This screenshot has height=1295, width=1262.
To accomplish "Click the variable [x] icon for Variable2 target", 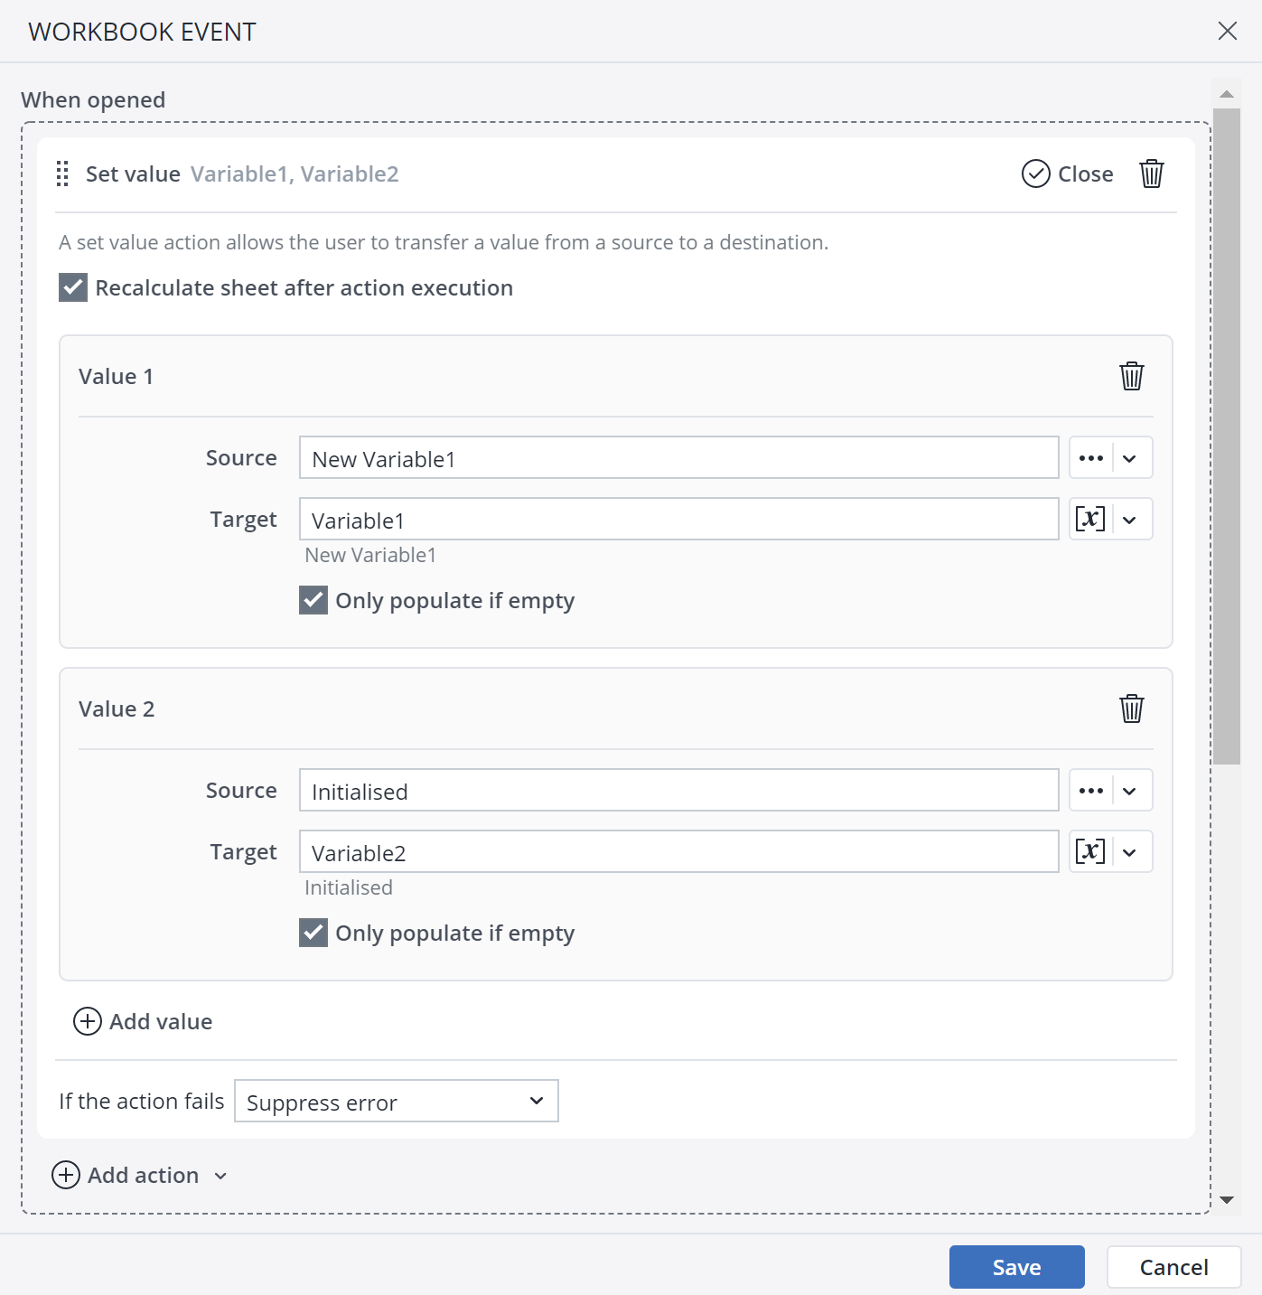I will (x=1091, y=852).
